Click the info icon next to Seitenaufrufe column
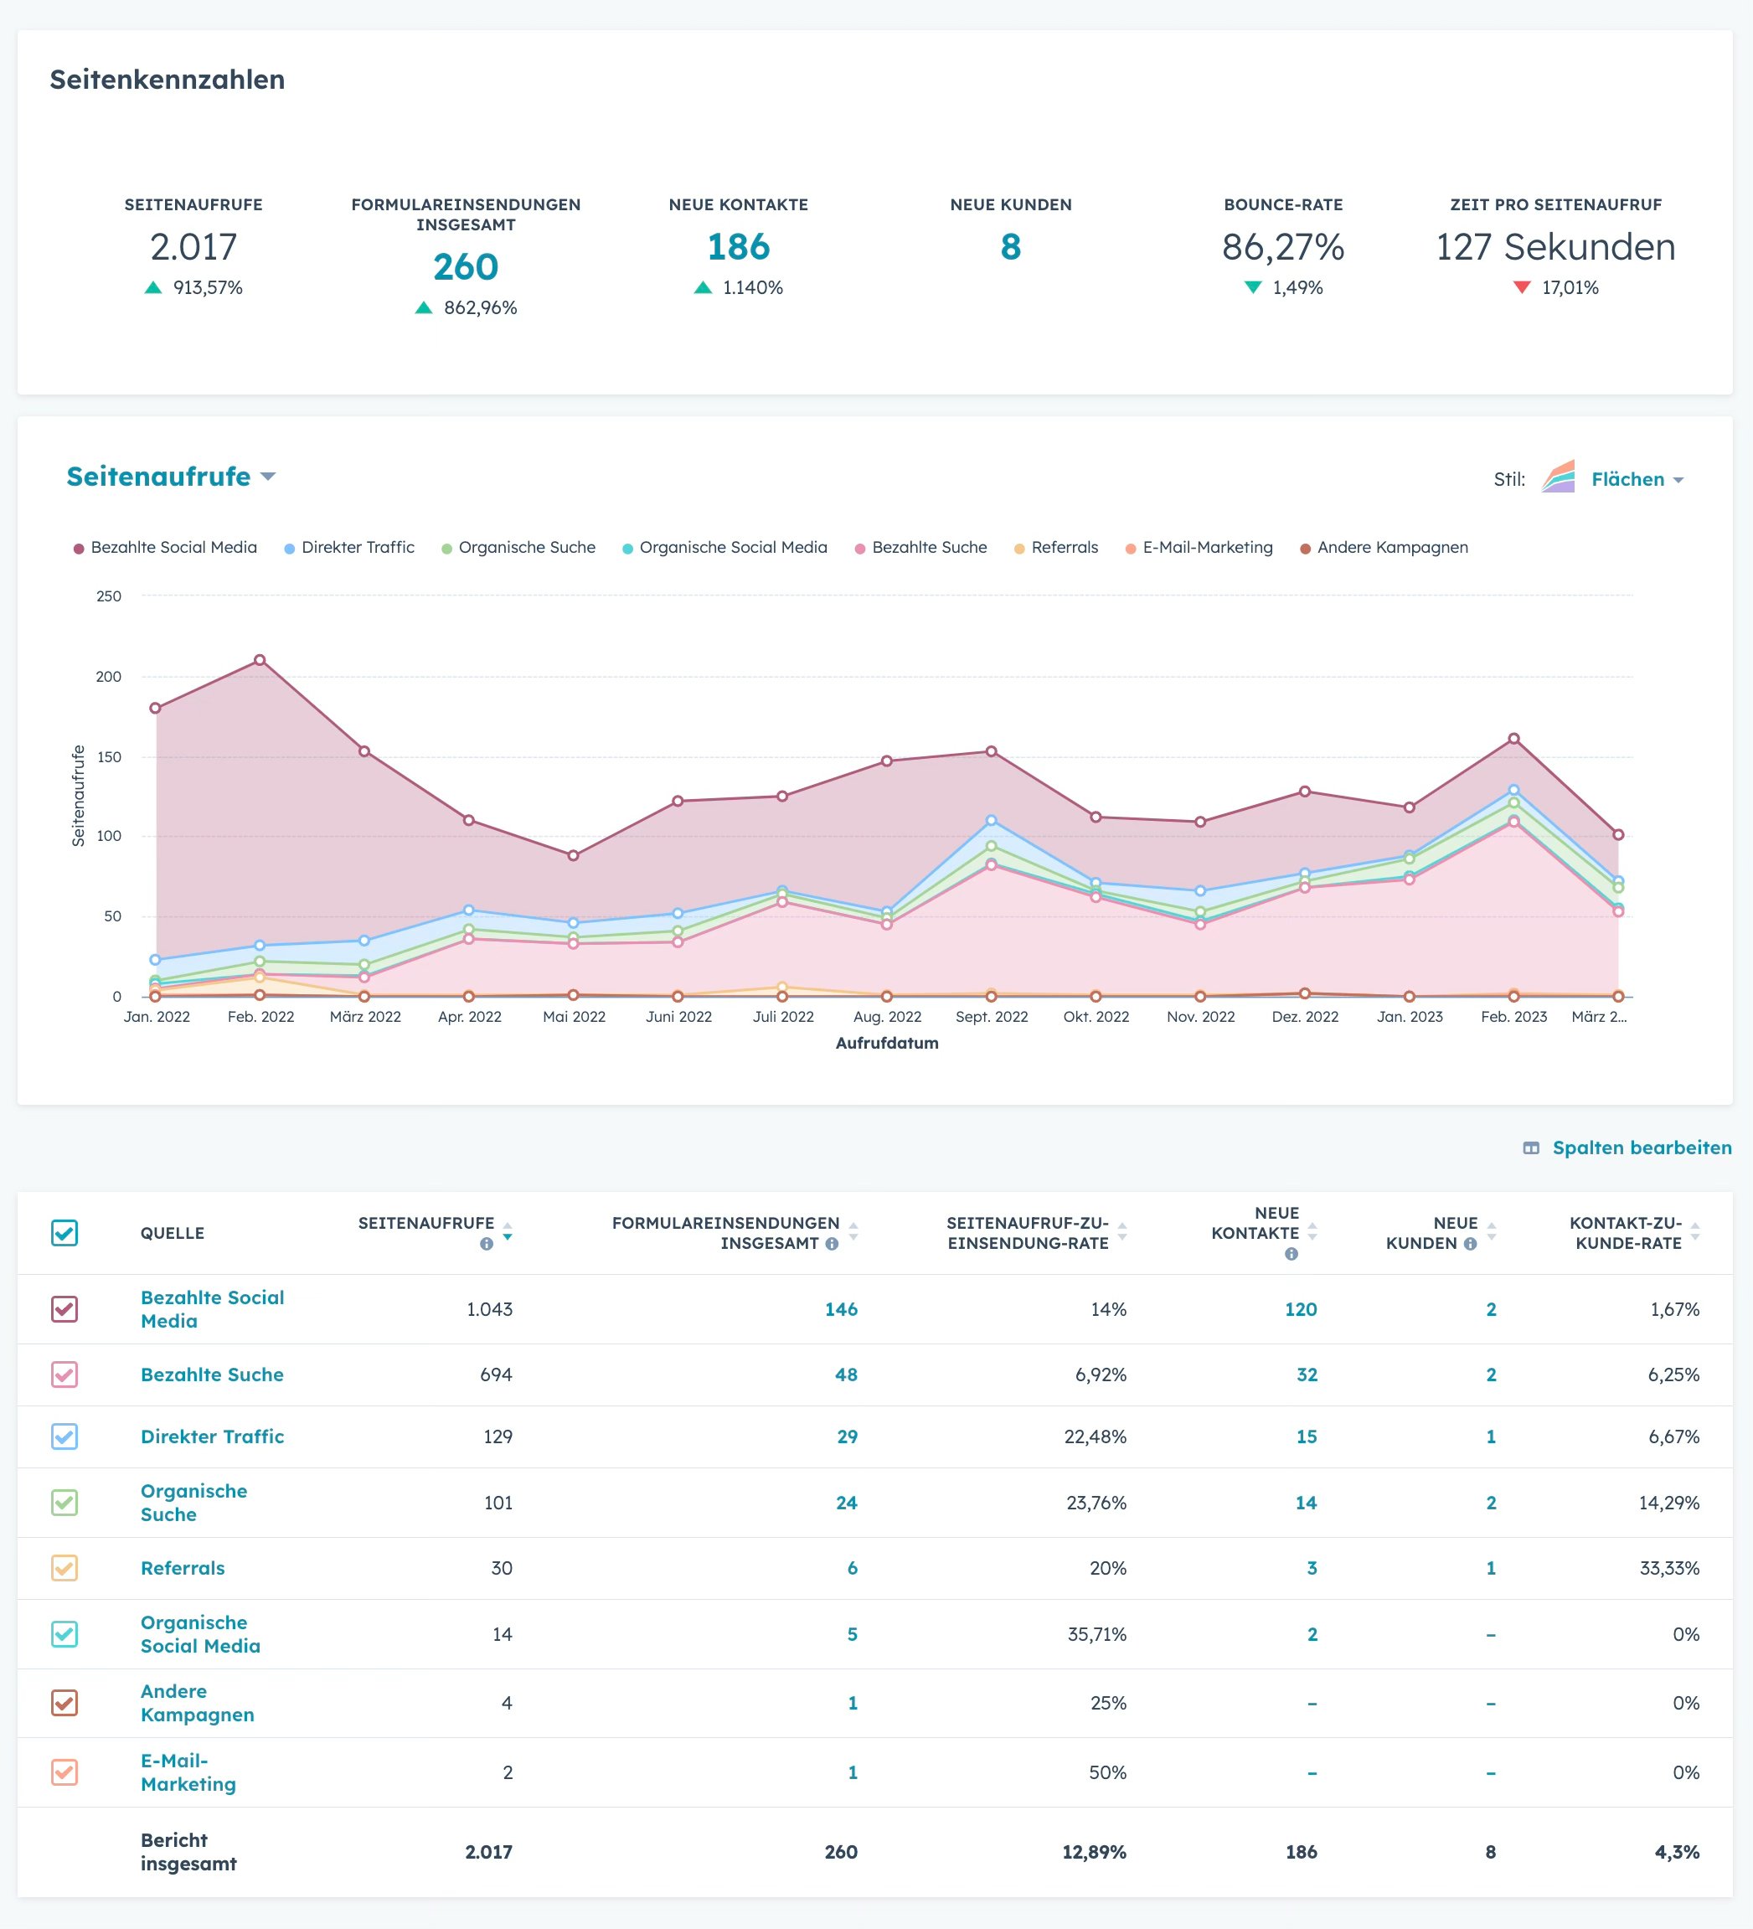Image resolution: width=1753 pixels, height=1929 pixels. coord(486,1244)
